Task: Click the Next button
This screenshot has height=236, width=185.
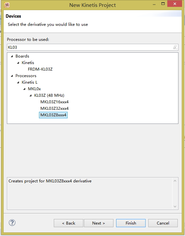Action: (99, 223)
